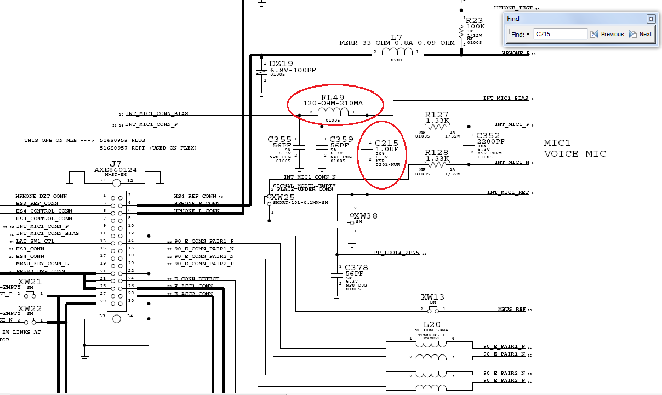Click the Find search field containing C215
Screen dimensions: 662x395
(560, 34)
